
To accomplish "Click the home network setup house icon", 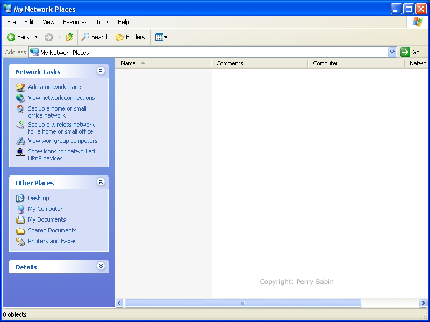I will tap(20, 109).
